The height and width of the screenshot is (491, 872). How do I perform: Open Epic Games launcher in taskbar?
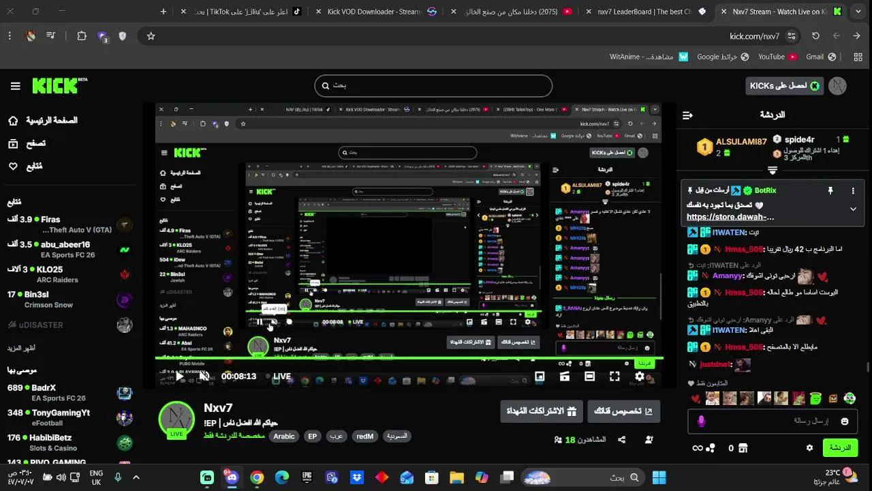[307, 477]
